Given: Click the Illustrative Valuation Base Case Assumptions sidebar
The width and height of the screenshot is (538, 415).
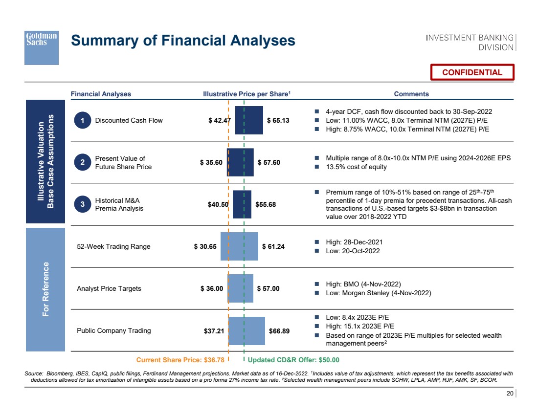Looking at the screenshot, I should 45,162.
